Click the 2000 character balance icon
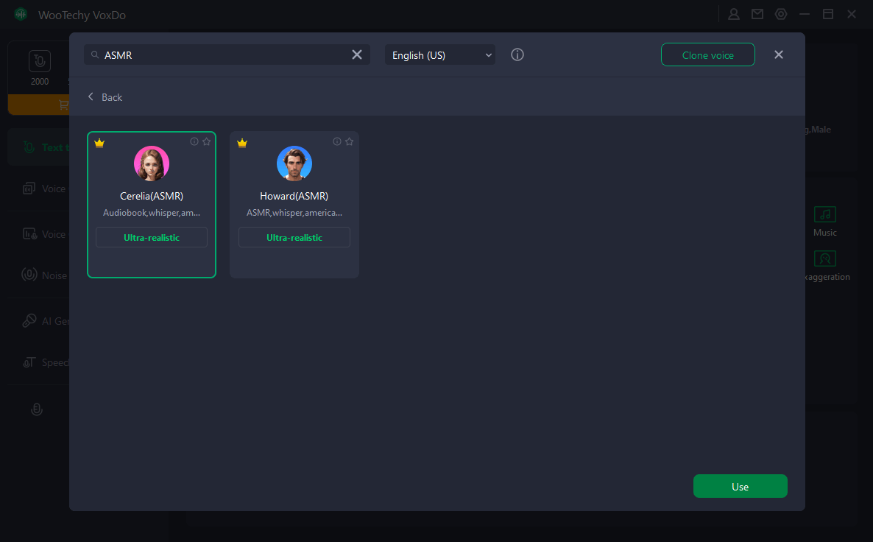The width and height of the screenshot is (873, 542). tap(40, 61)
